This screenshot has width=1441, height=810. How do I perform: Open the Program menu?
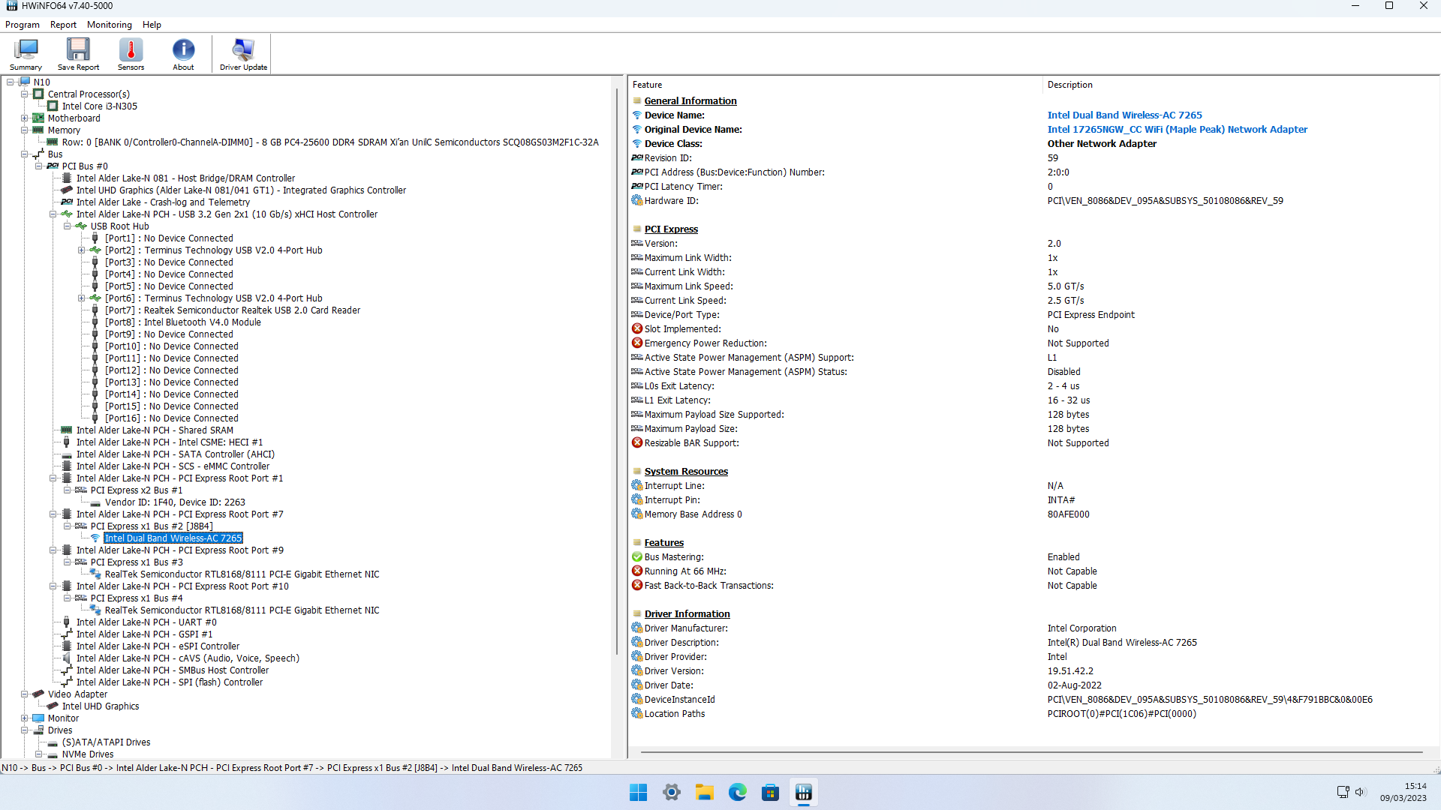tap(23, 25)
